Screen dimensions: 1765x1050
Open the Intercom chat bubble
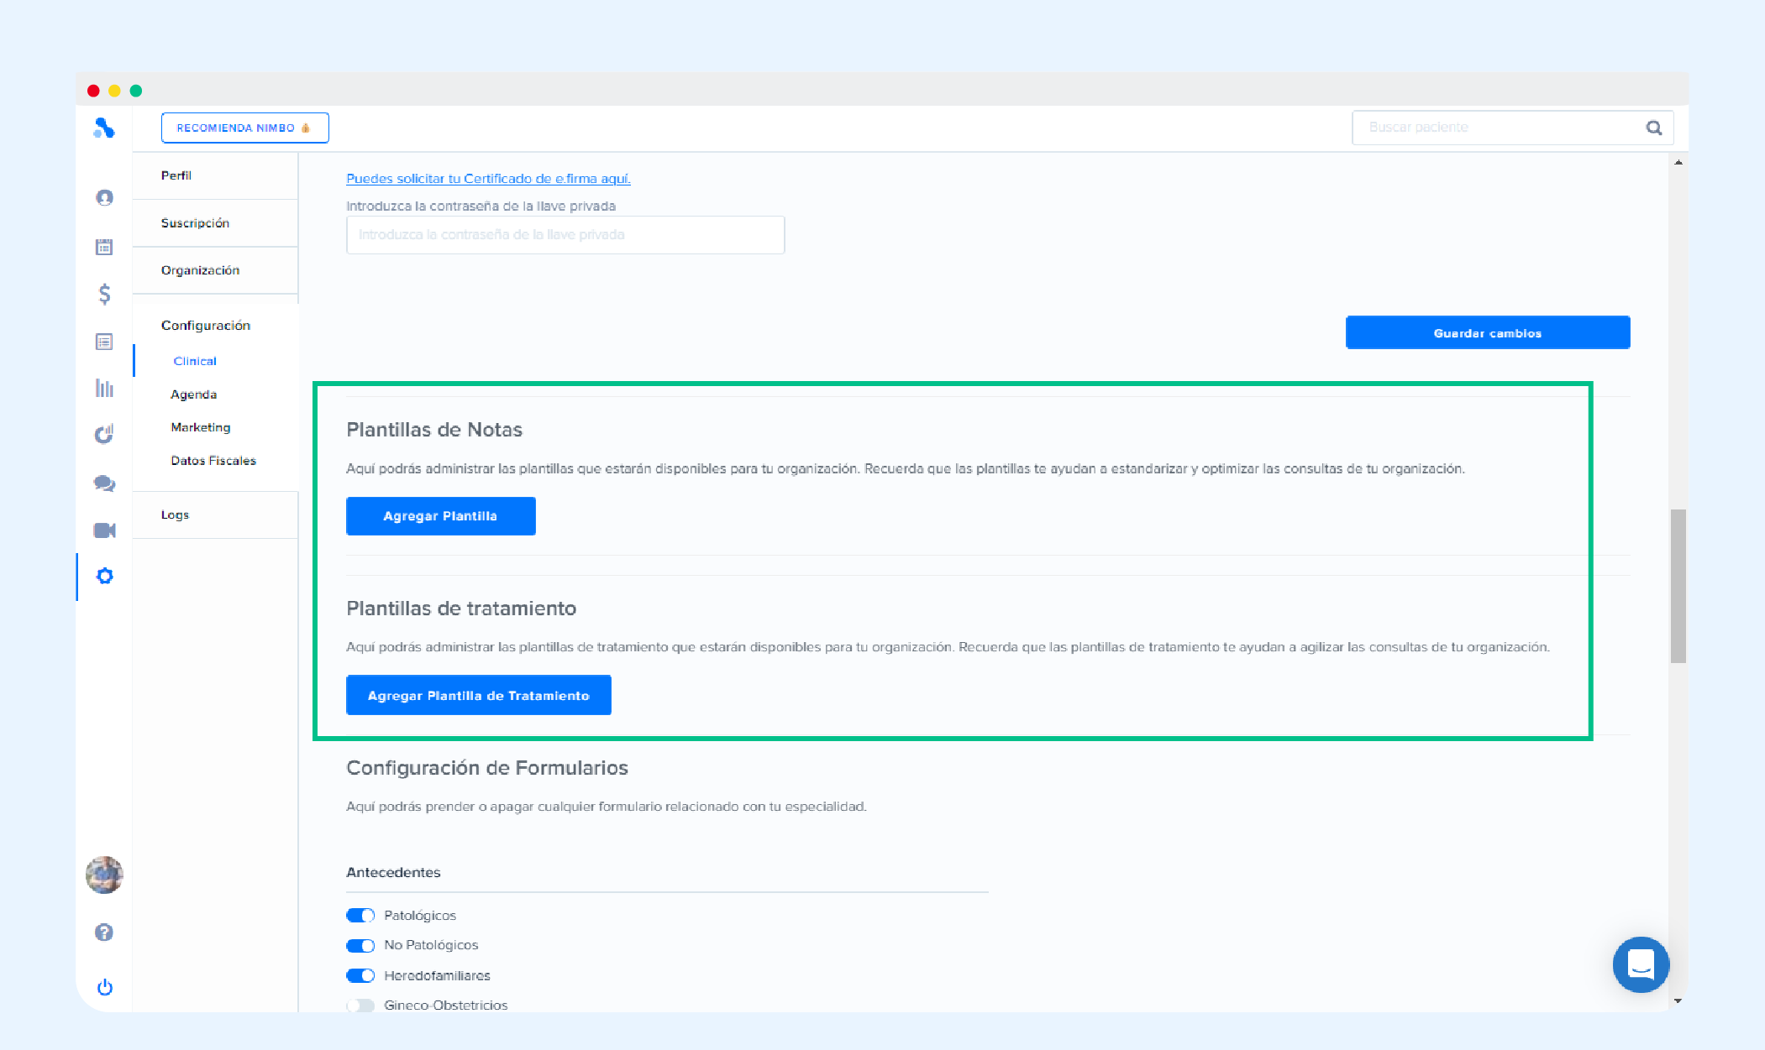[1641, 964]
